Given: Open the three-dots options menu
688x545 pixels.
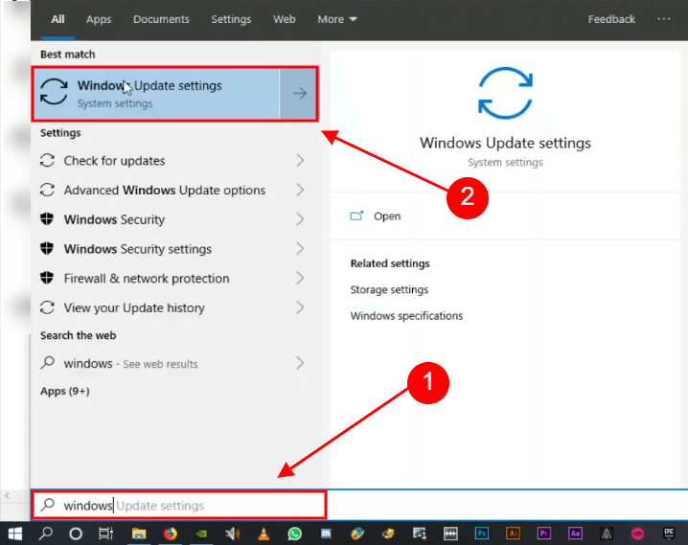Looking at the screenshot, I should pos(664,19).
